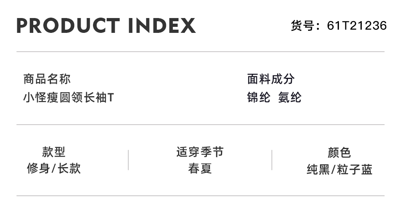
Task: Select the product name 小怪瘦圆领长袖T
Action: click(x=69, y=97)
